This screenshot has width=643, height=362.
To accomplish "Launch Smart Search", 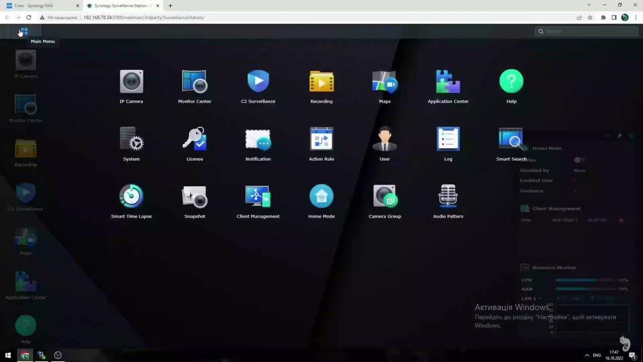I will click(x=511, y=144).
